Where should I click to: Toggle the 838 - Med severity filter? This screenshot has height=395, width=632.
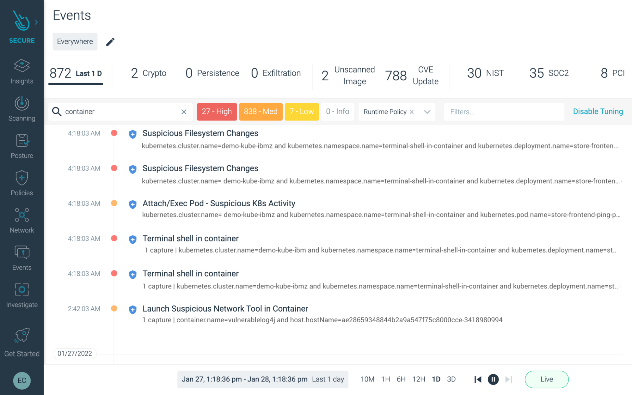point(261,112)
